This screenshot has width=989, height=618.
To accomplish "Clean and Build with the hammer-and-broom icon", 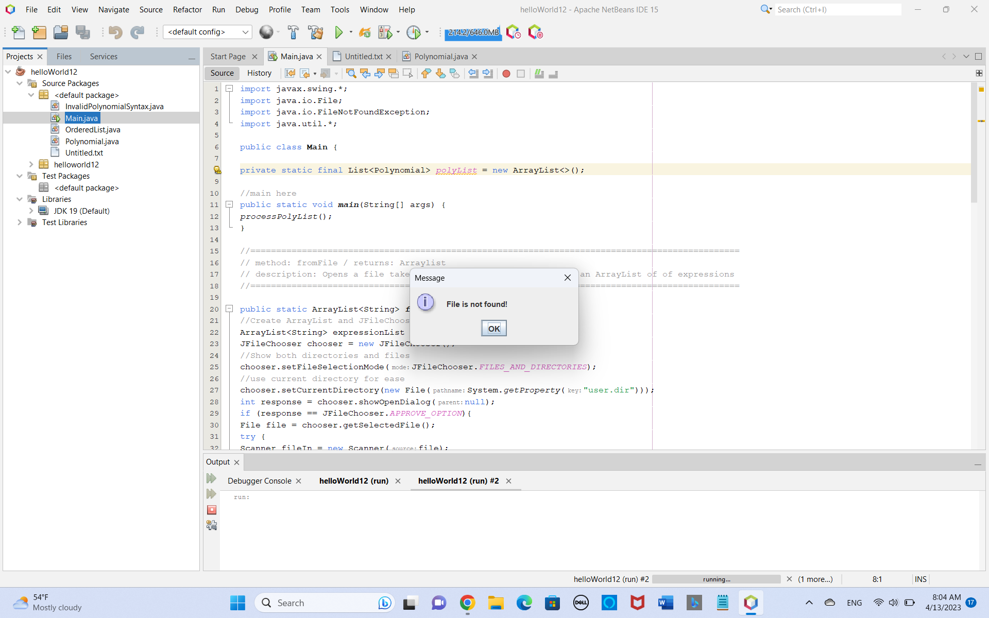I will tap(315, 32).
